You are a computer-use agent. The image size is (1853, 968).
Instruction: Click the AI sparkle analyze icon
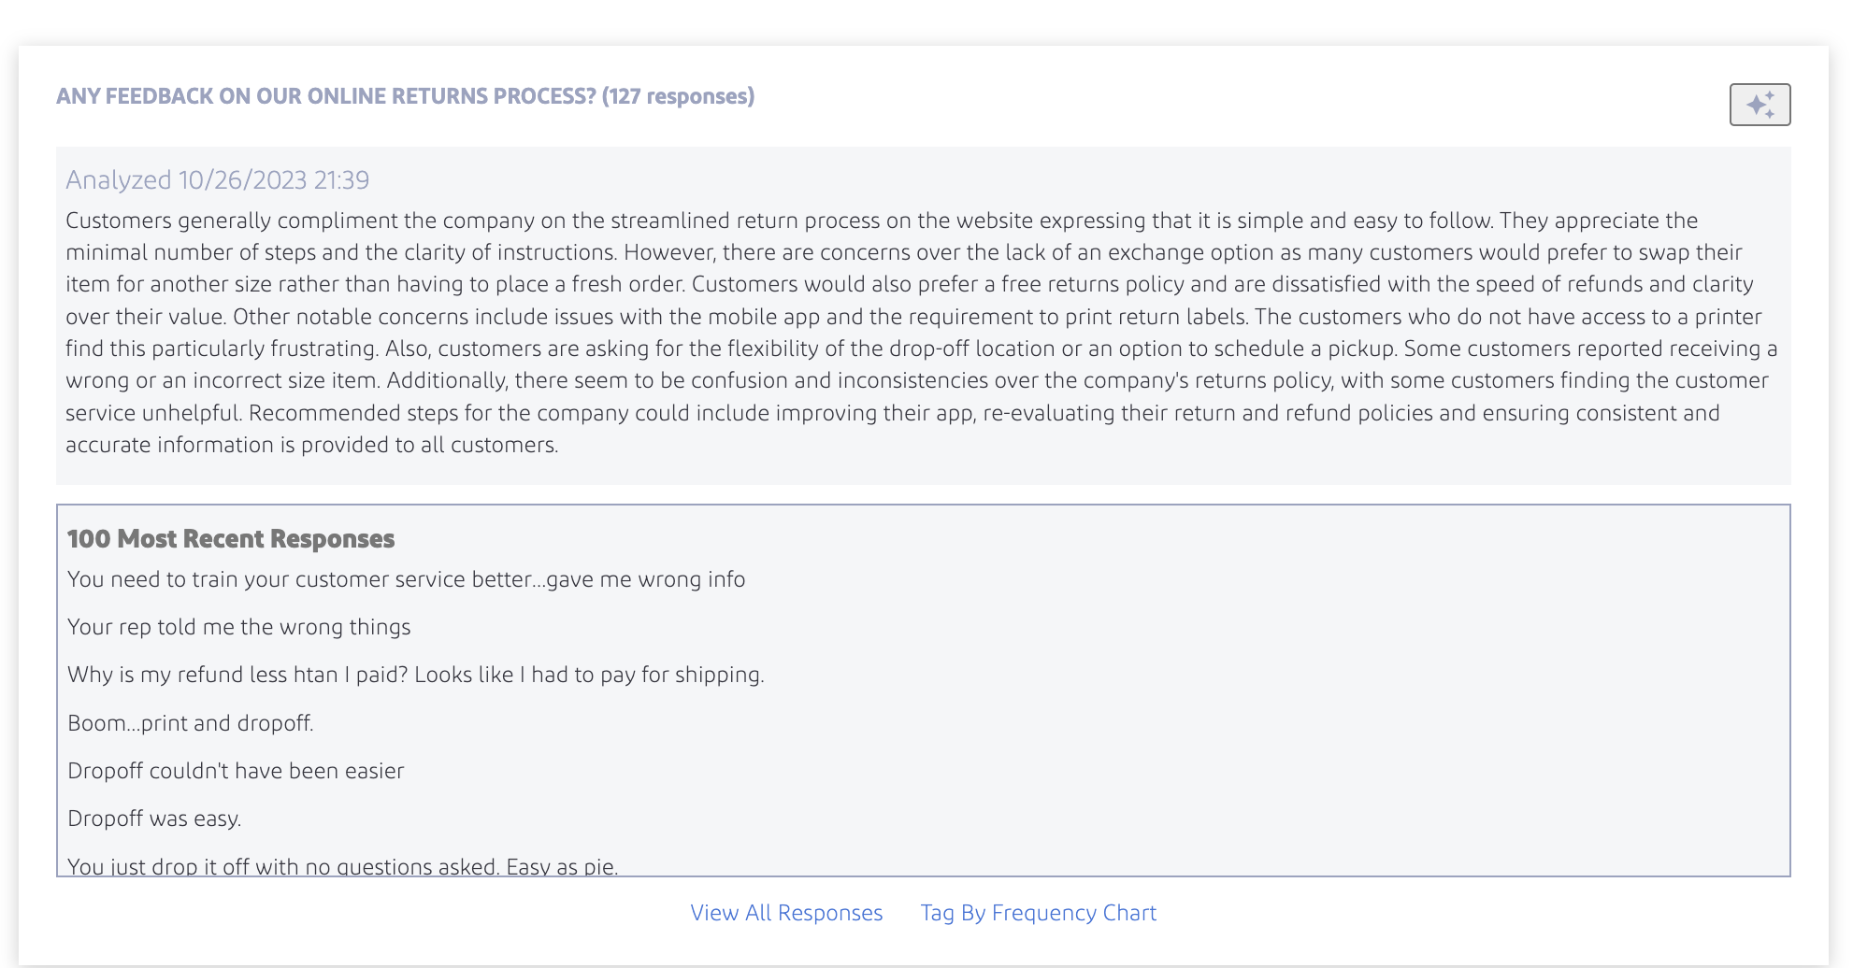tap(1760, 105)
